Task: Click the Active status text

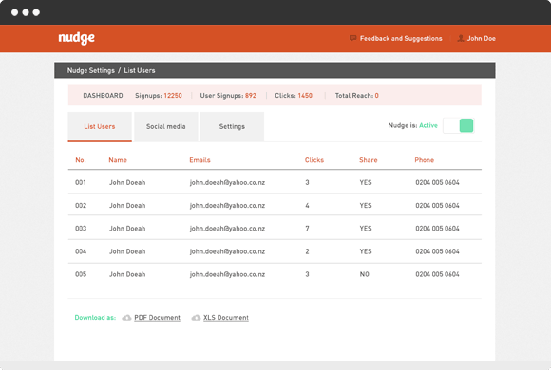Action: pyautogui.click(x=428, y=125)
